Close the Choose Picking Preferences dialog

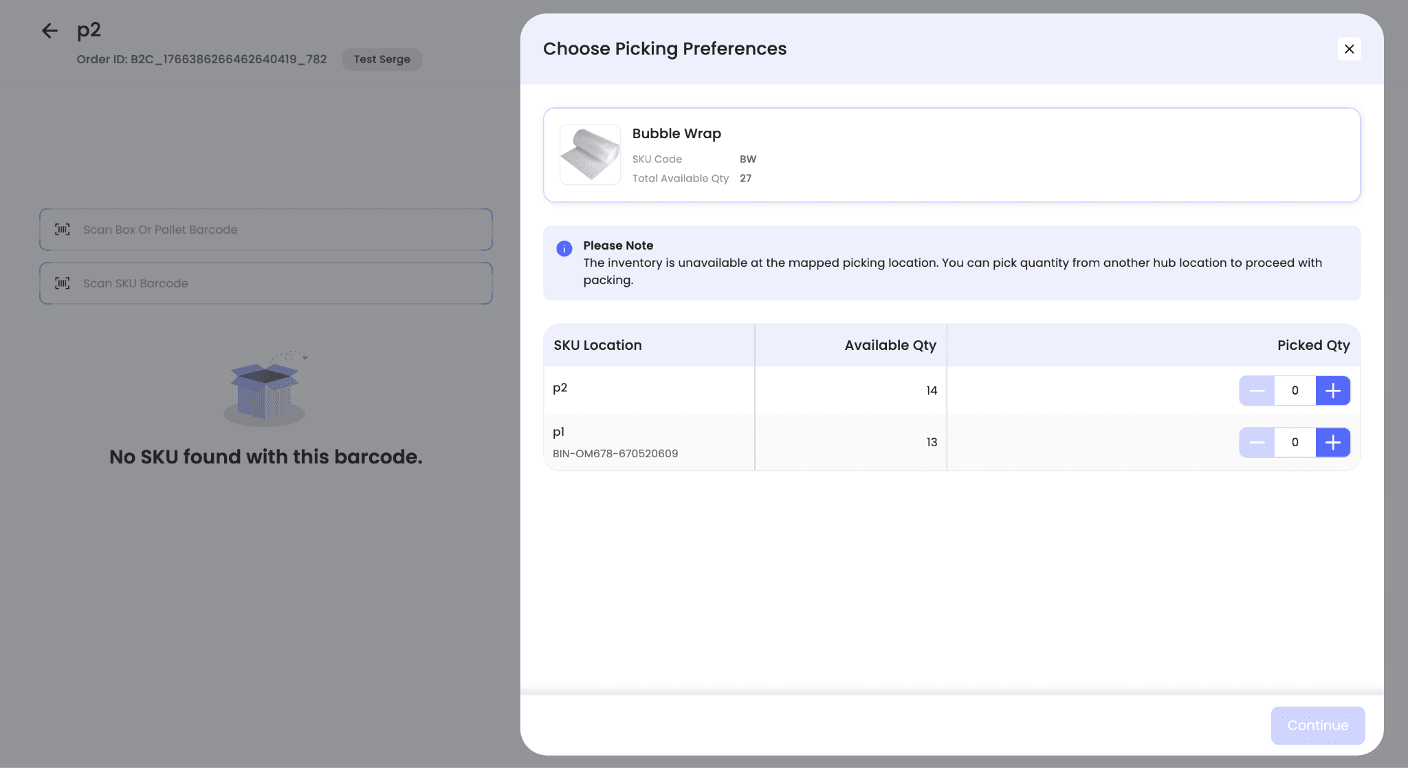point(1349,49)
